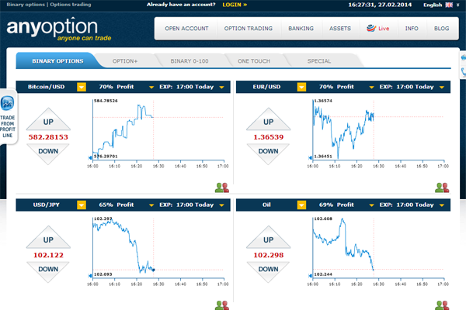Switch to the Binary 0-100 tab

click(x=190, y=61)
